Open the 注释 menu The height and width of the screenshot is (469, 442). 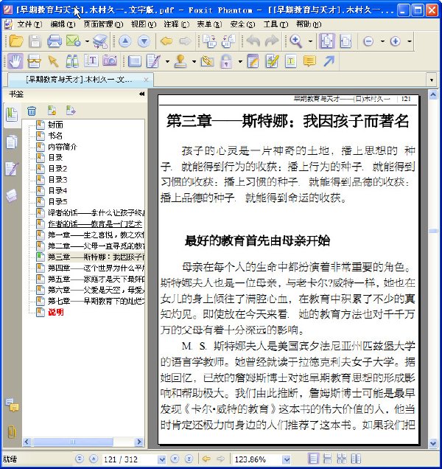tap(176, 24)
